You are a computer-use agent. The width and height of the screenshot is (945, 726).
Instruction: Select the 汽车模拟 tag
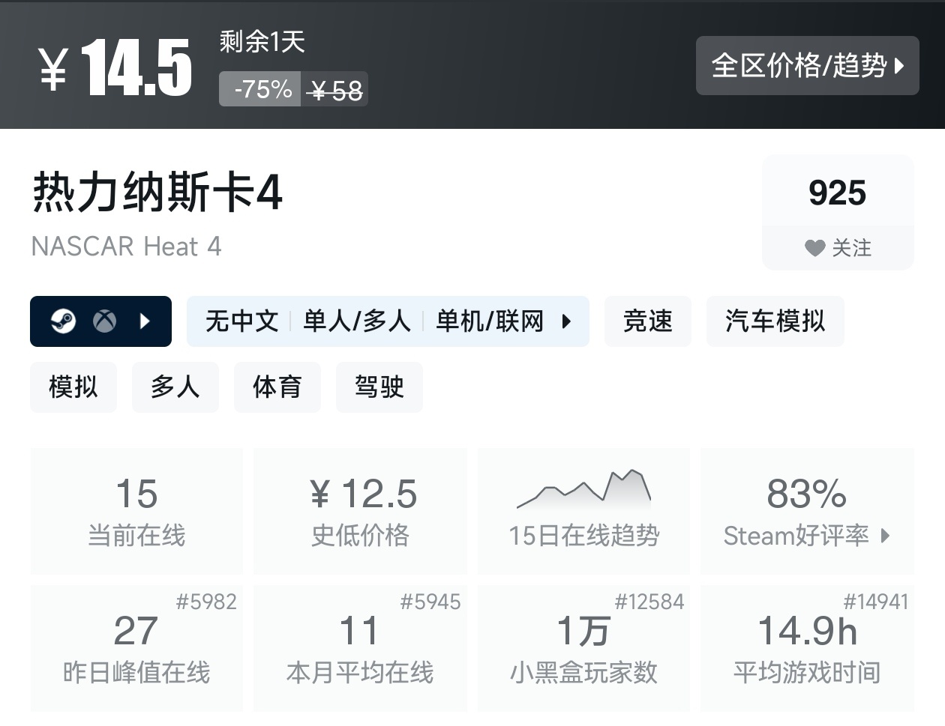(775, 321)
